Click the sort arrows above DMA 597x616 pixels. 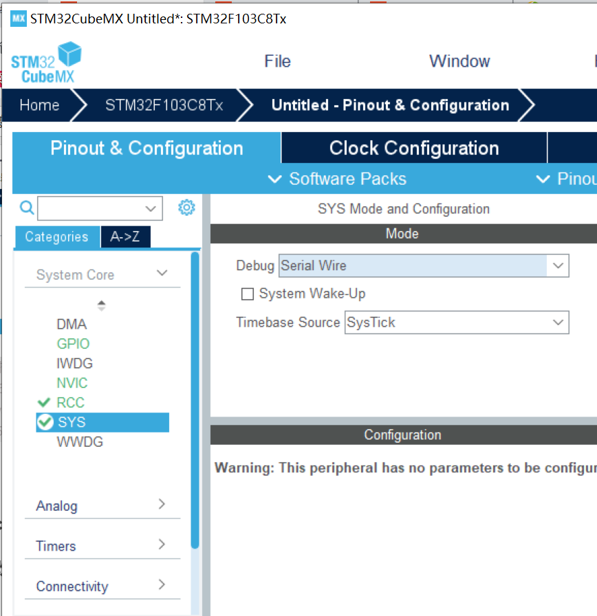click(x=101, y=306)
